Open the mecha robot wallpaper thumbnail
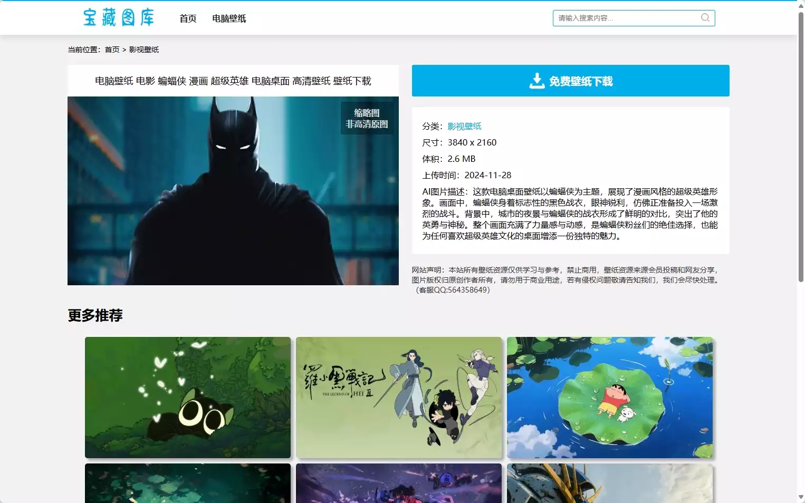Viewport: 805px width, 503px height. click(610, 483)
